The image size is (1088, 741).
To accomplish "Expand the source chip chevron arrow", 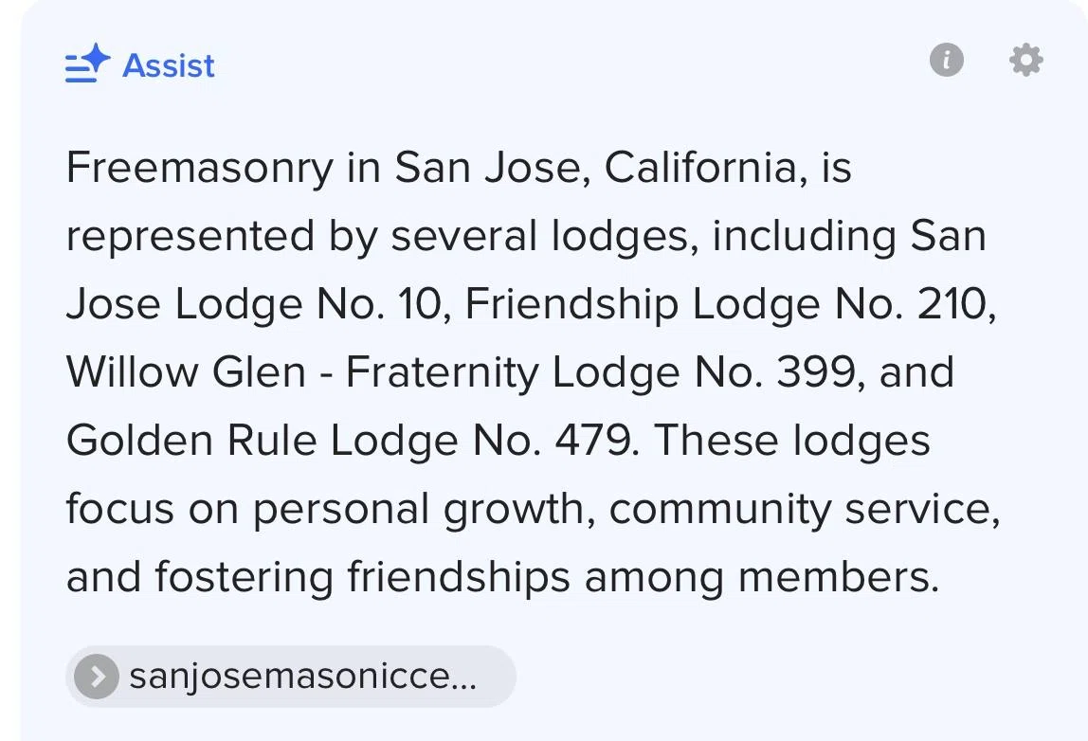I will 97,677.
